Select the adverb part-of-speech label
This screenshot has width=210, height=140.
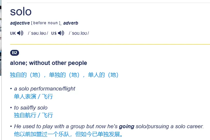[71, 23]
